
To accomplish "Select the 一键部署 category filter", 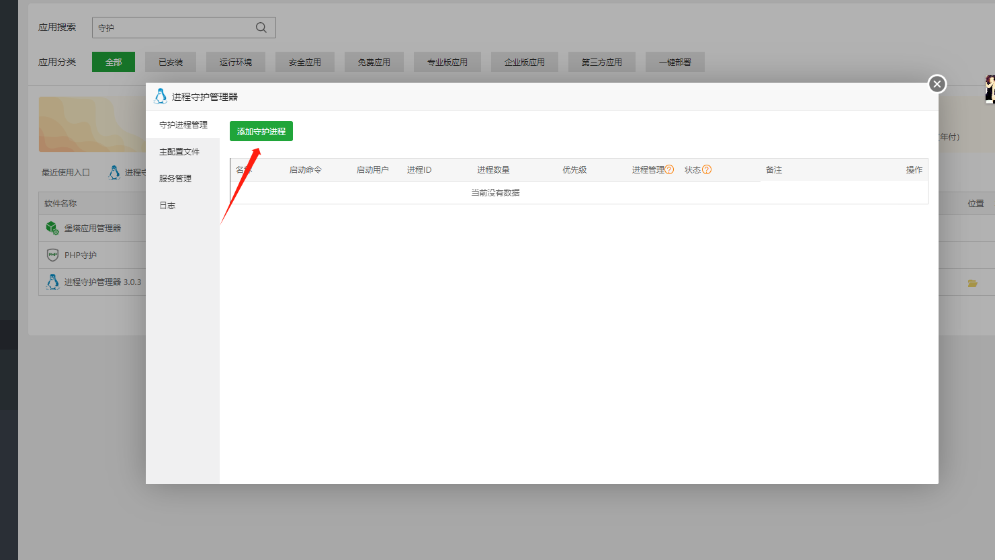I will (x=675, y=62).
